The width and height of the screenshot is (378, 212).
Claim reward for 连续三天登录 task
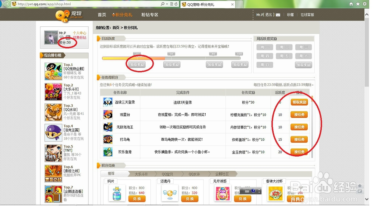pos(299,102)
